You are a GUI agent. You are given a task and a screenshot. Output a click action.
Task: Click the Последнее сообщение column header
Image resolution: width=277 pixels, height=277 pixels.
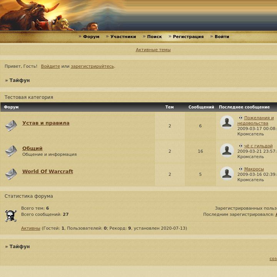244,107
